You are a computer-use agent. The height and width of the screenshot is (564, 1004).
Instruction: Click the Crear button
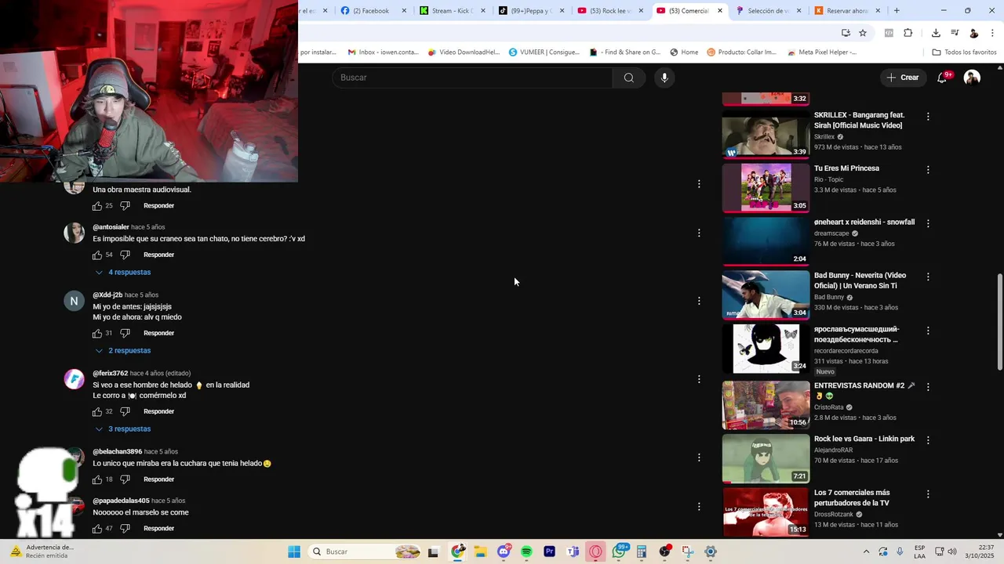point(903,78)
